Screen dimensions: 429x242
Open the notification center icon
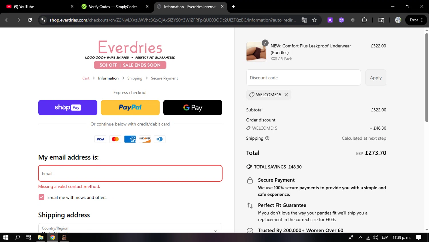(419, 237)
